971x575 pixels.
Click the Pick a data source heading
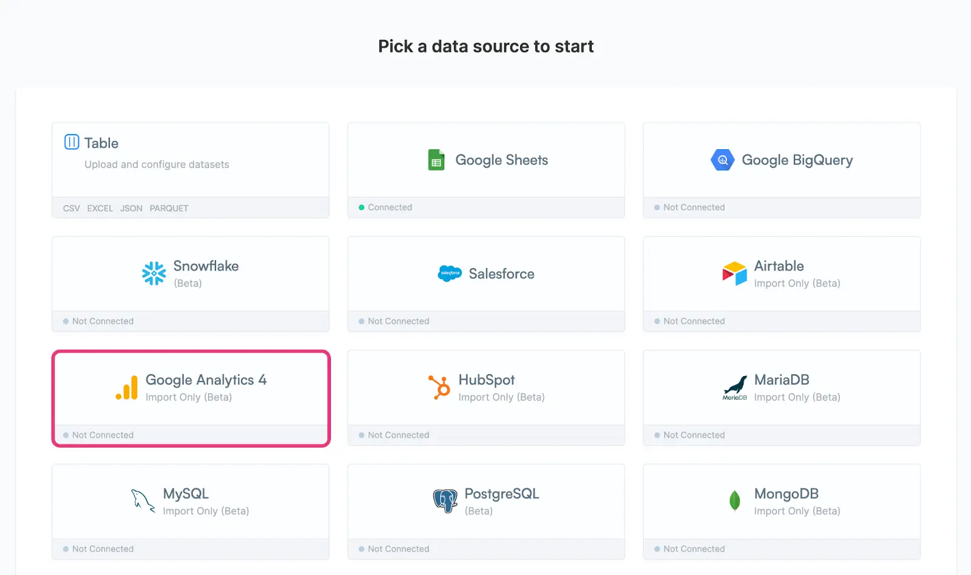486,45
